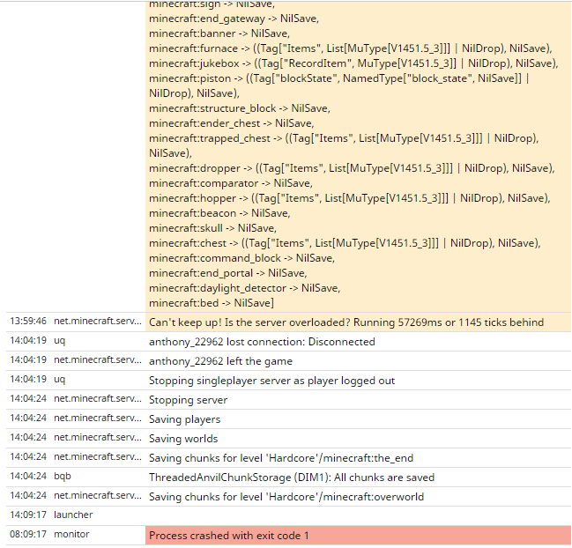The image size is (572, 548).
Task: Click "Stopping singleplayer server as player logged out"
Action: tap(271, 381)
